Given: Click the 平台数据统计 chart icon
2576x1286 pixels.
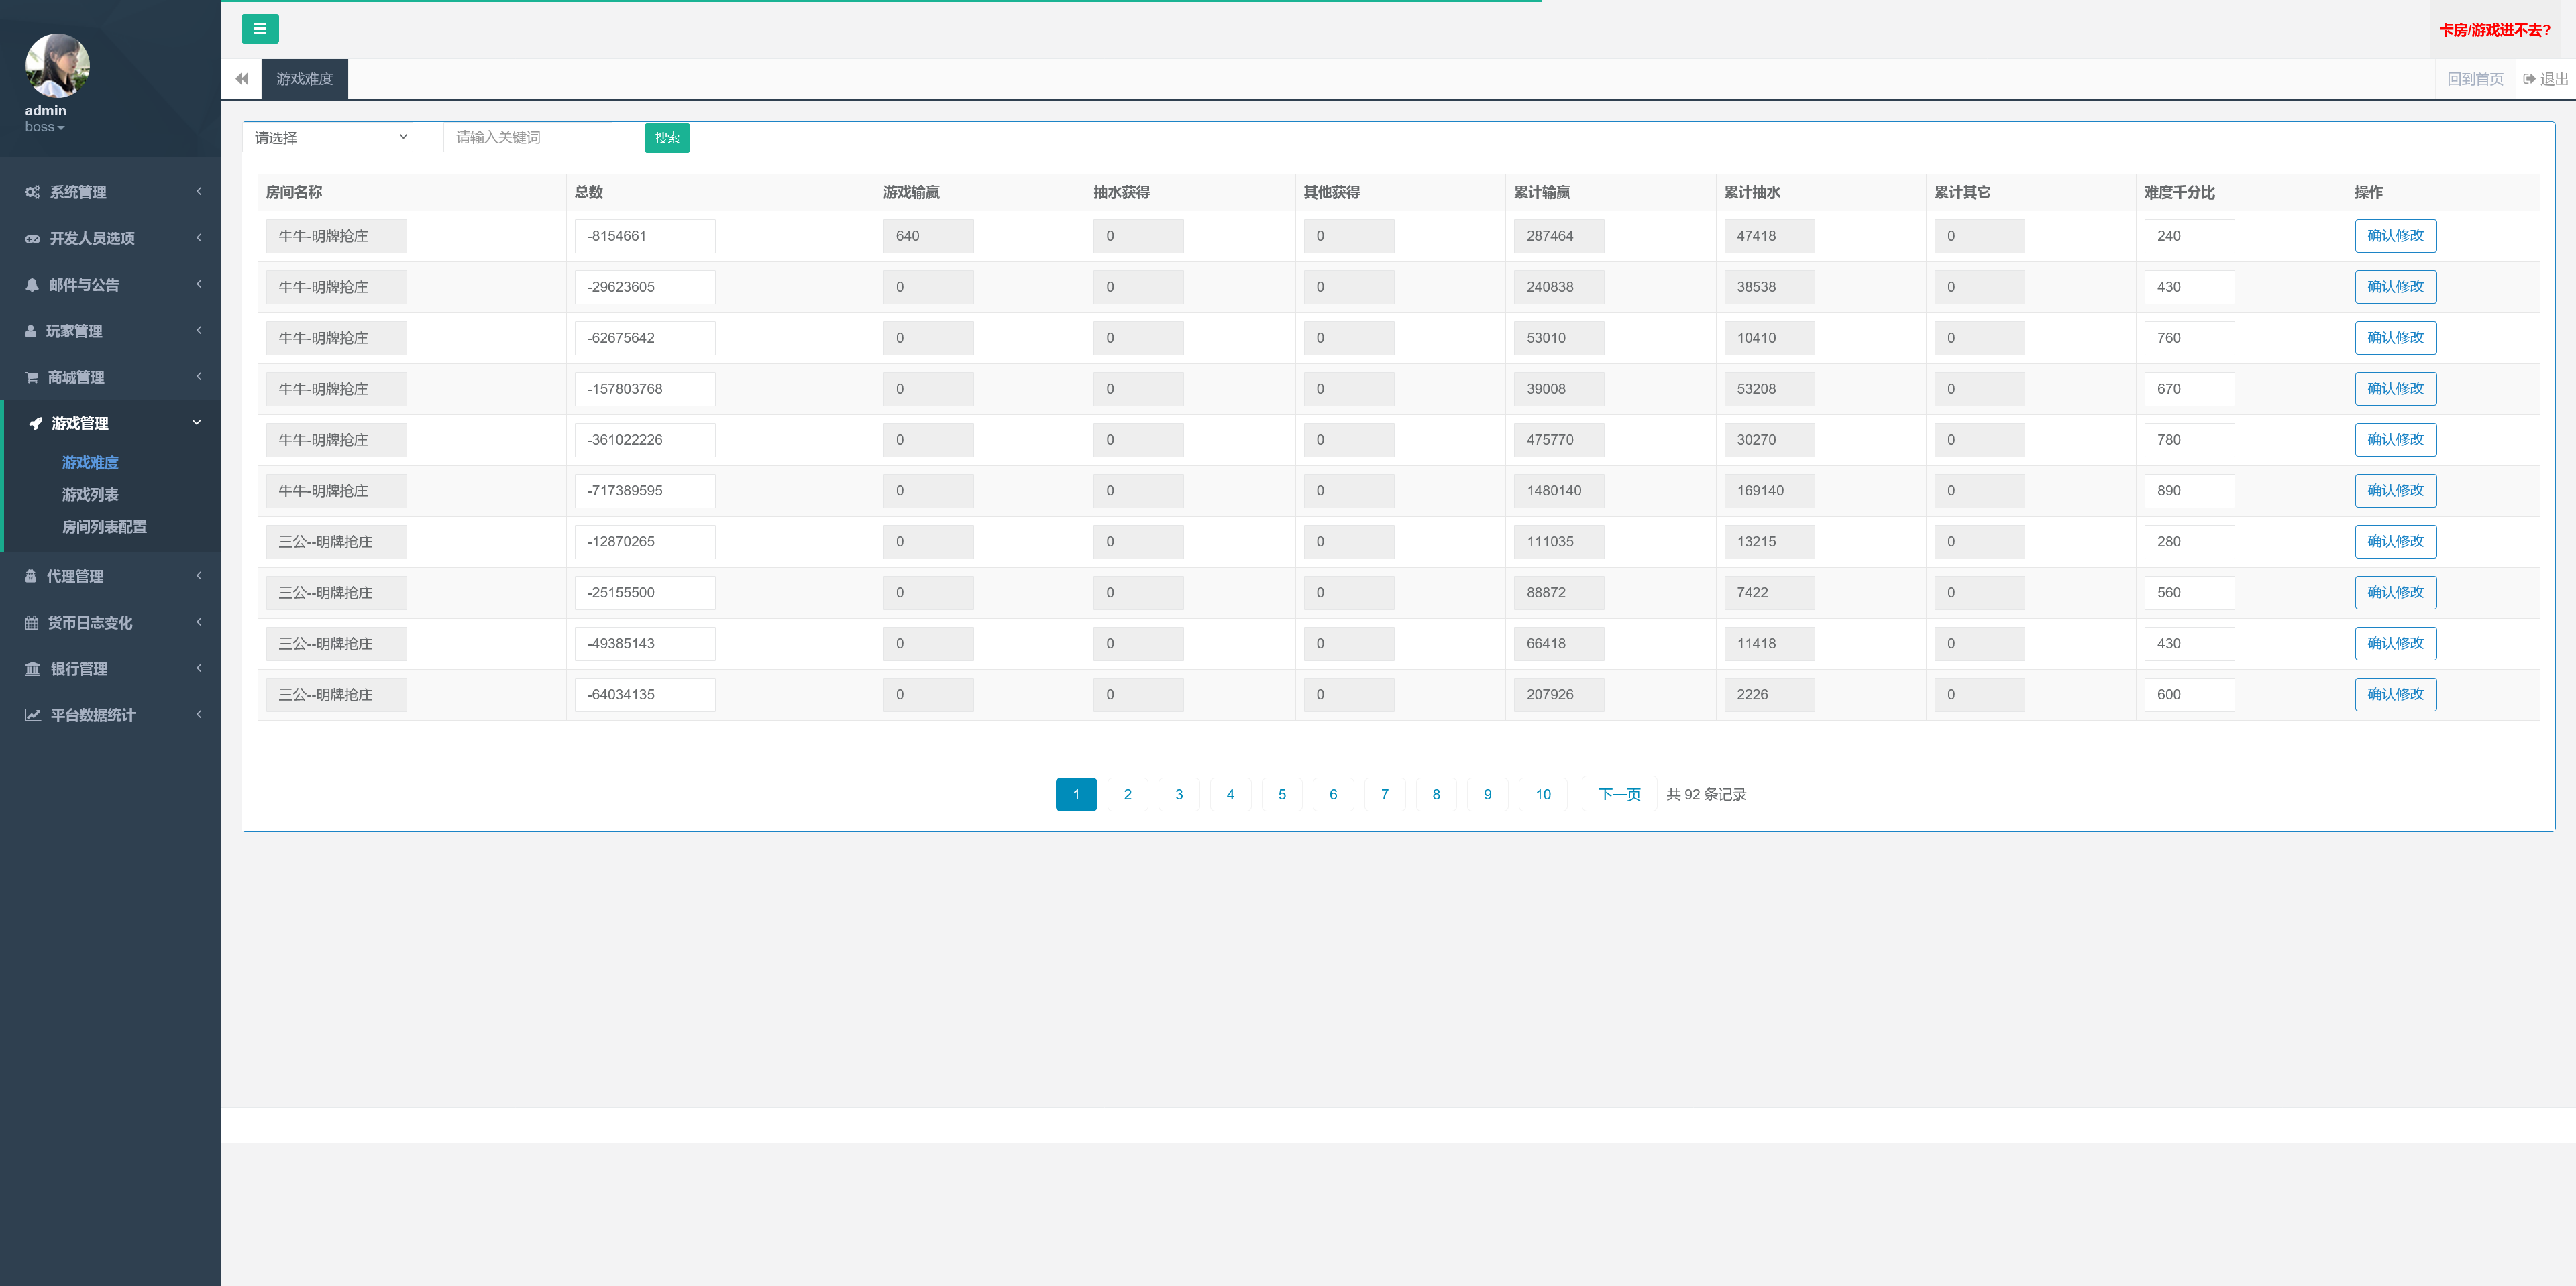Looking at the screenshot, I should coord(32,715).
